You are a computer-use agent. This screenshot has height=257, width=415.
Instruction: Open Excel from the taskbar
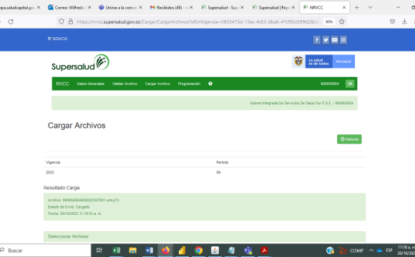[116, 250]
